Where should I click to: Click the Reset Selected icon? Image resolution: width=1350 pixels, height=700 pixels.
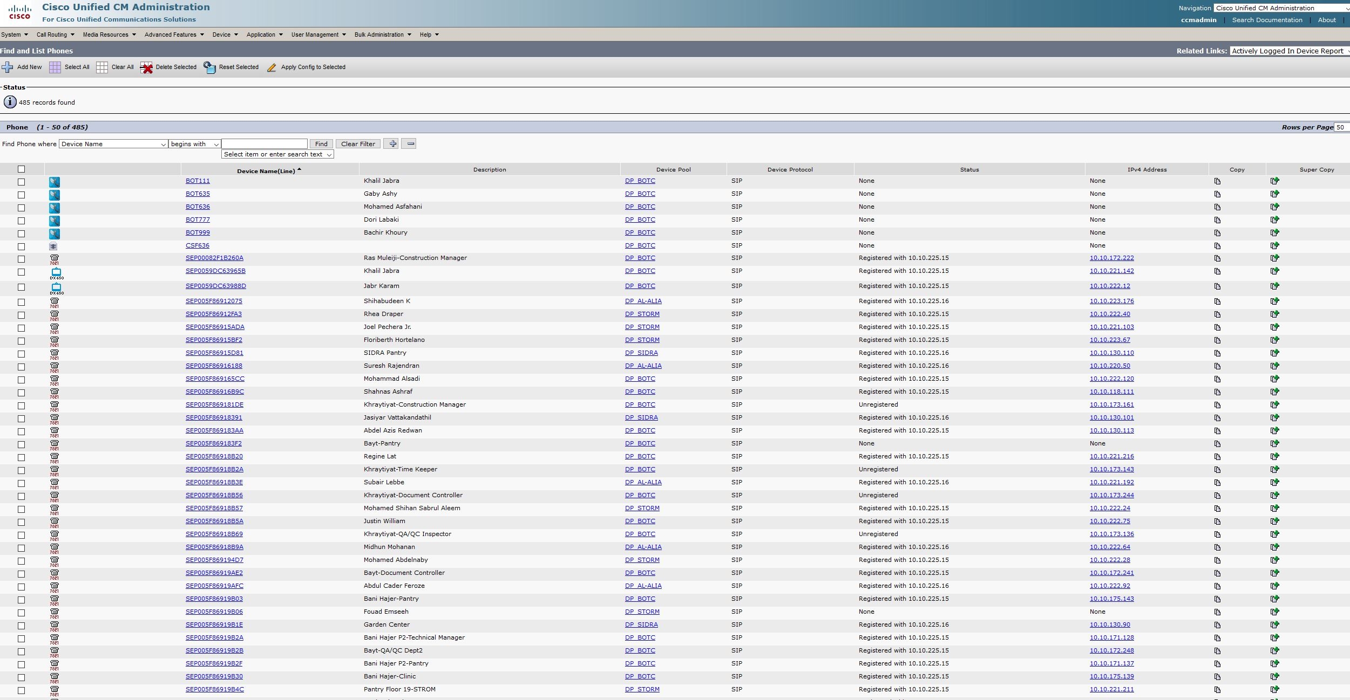tap(209, 67)
